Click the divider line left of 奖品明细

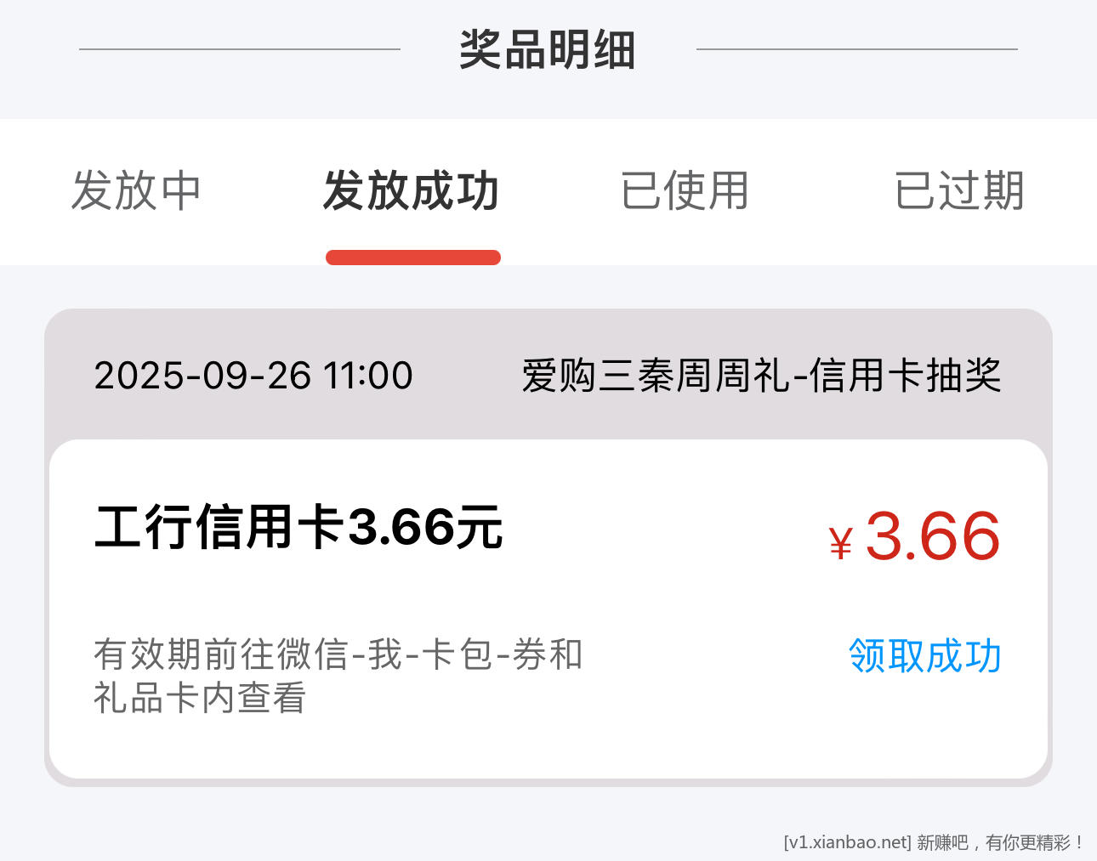coord(240,49)
